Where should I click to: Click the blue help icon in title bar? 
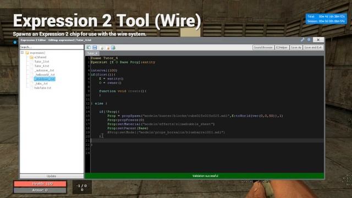click(x=309, y=40)
